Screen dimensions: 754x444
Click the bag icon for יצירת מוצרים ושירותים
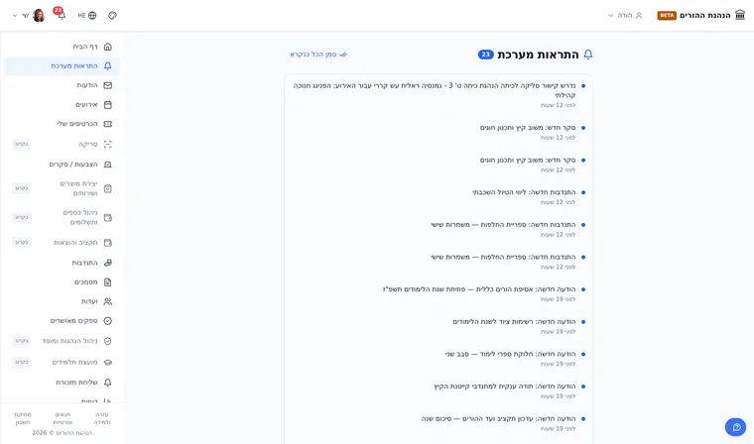[108, 188]
